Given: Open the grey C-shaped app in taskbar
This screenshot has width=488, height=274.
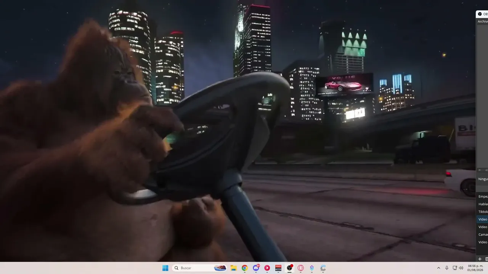Looking at the screenshot, I should pos(323,268).
